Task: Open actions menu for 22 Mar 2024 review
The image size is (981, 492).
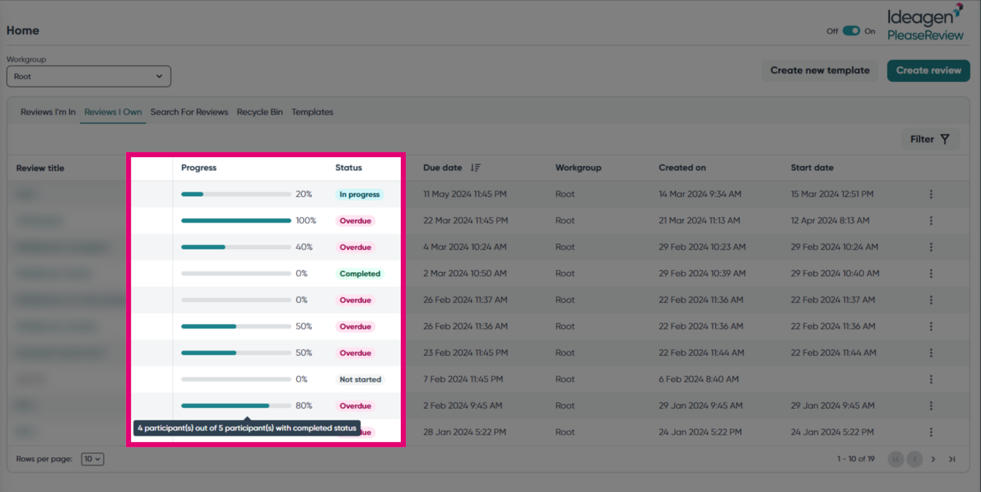Action: (931, 221)
